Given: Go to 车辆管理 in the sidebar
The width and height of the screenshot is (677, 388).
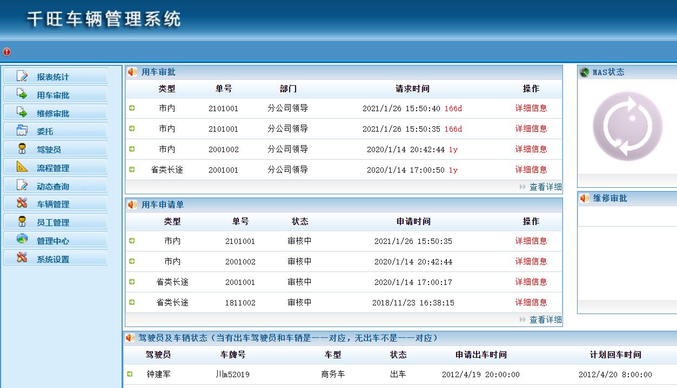Looking at the screenshot, I should pyautogui.click(x=53, y=205).
